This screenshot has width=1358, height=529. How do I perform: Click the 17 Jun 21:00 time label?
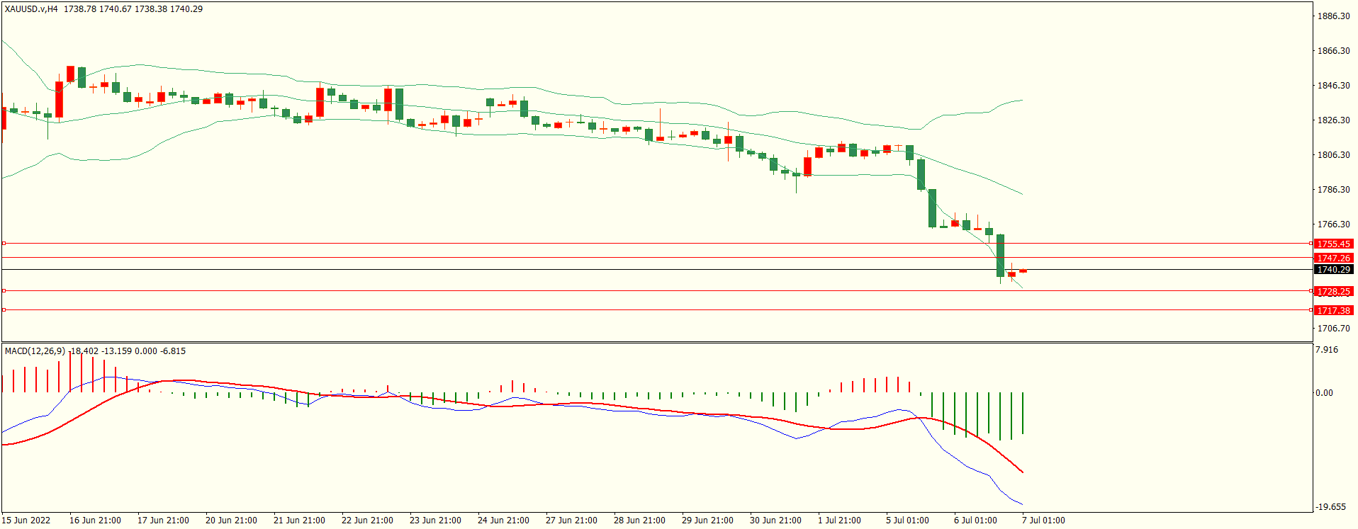click(163, 521)
